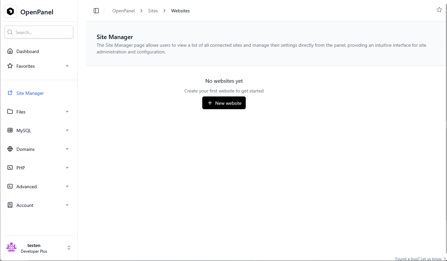Screen dimensions: 447x261
Task: Open the Site Manager menu item
Action: 39,93
